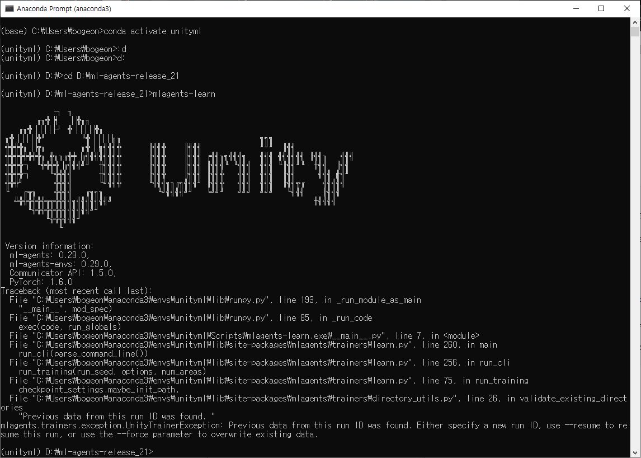Viewport: 641px width, 458px height.
Task: Minimize the Anaconda Prompt window
Action: point(576,8)
